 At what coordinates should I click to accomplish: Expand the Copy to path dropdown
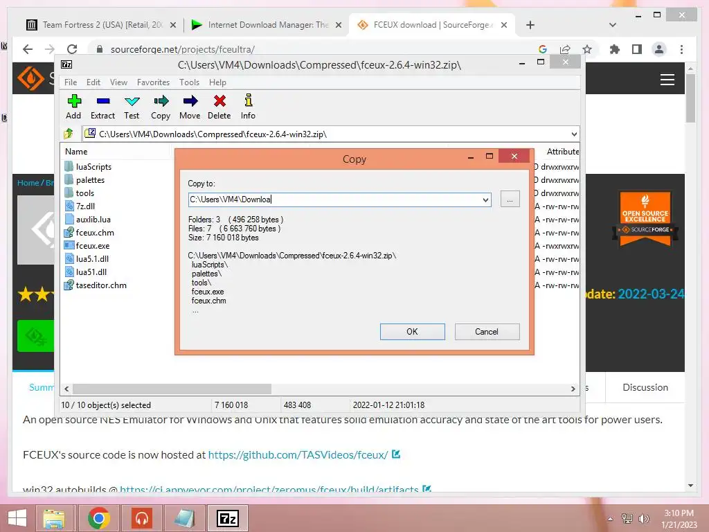[485, 199]
